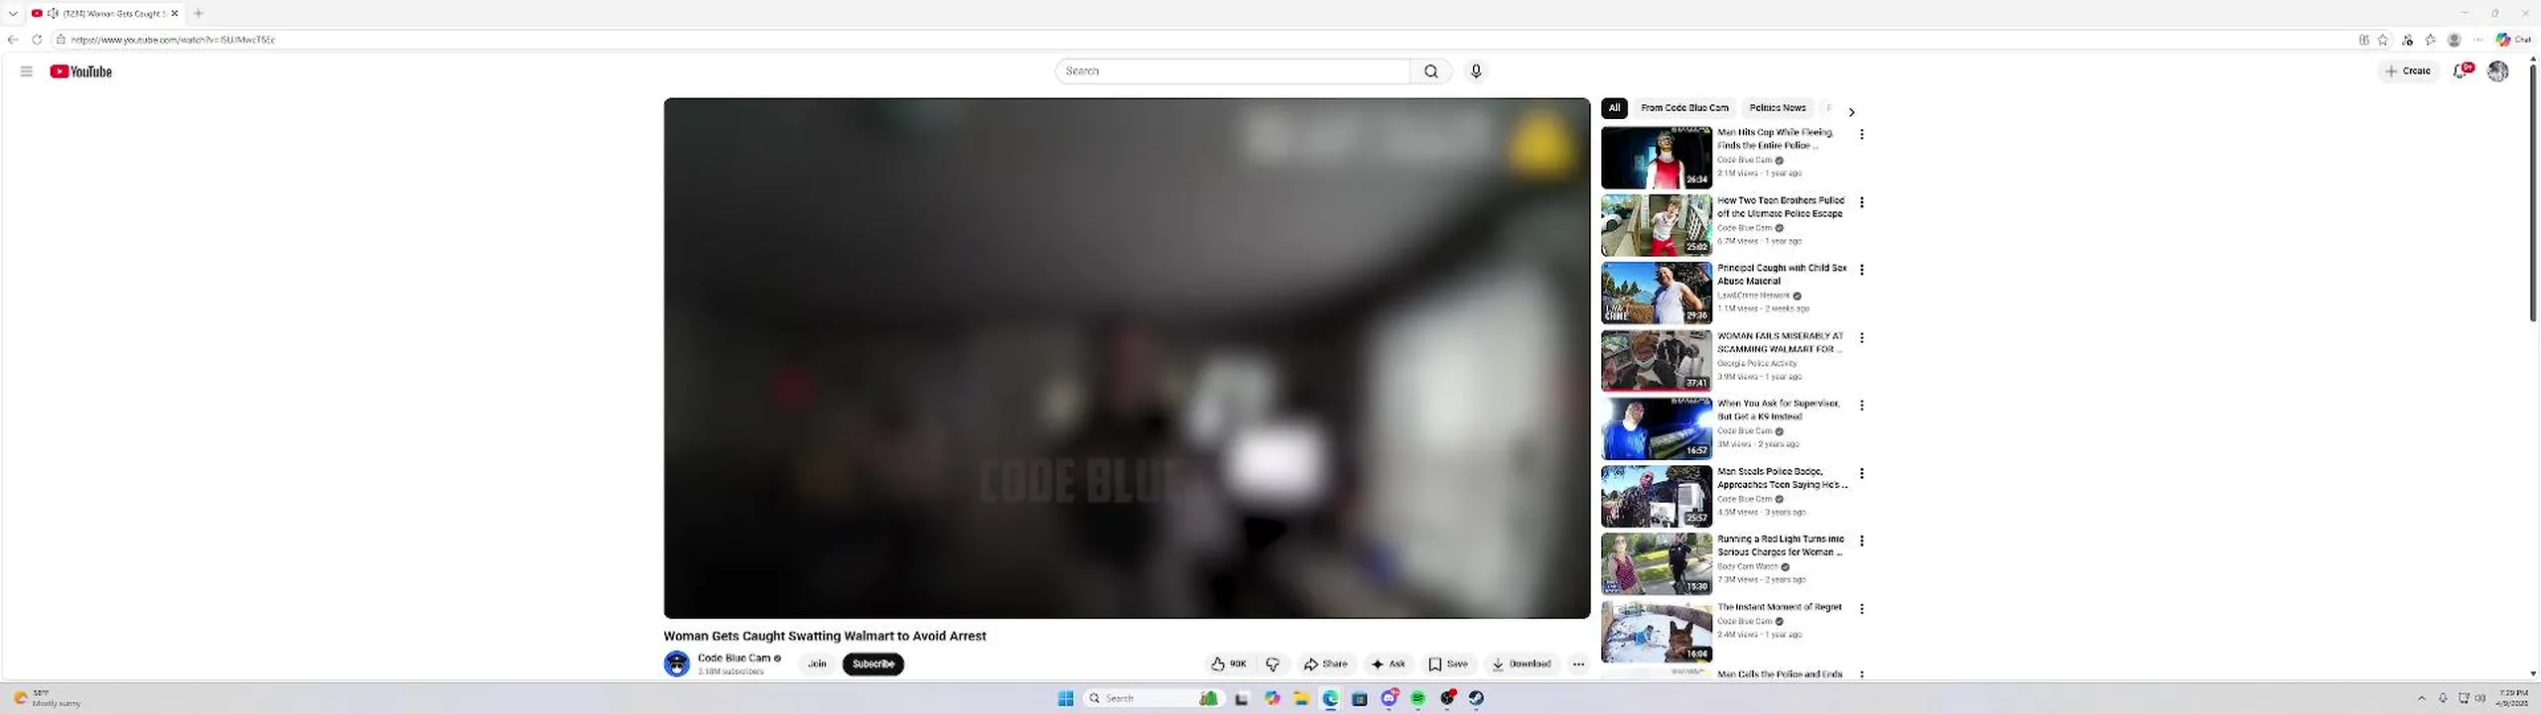Click in the YouTube search field
Viewport: 2541px width, 714px height.
pos(1233,71)
